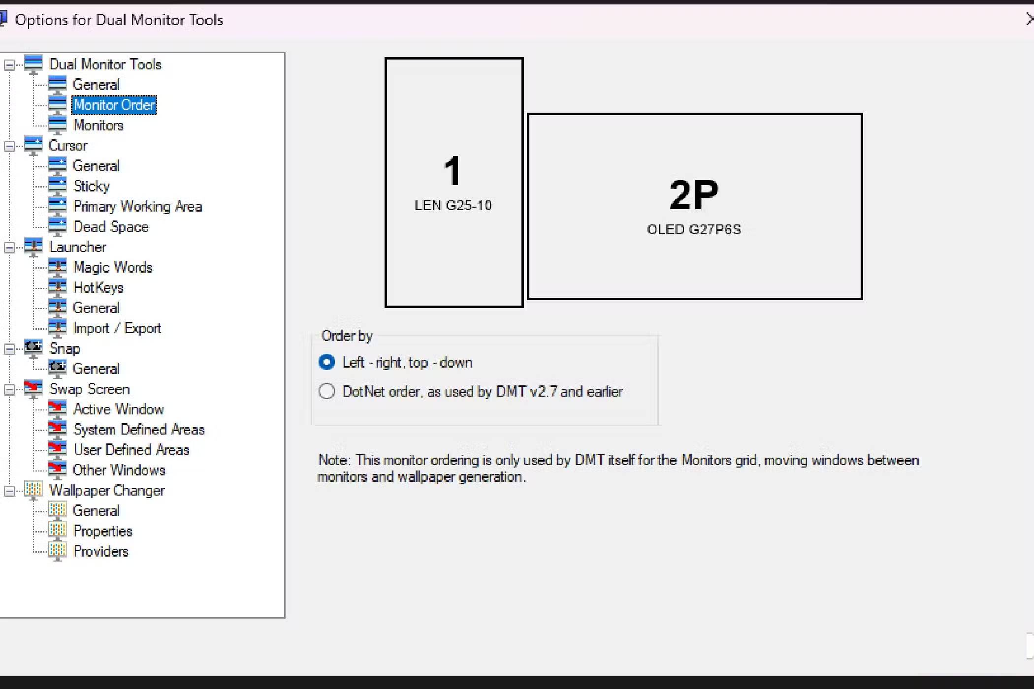
Task: Collapse the Swap Screen tree node
Action: pyautogui.click(x=9, y=389)
